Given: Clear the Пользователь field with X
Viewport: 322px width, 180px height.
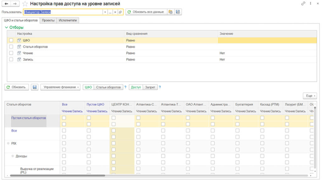Looking at the screenshot, I should point(115,12).
